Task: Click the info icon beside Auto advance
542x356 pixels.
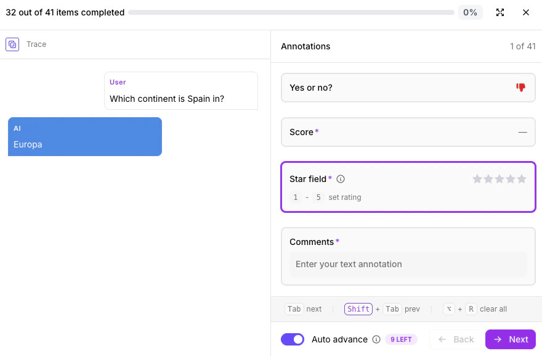Action: point(376,339)
